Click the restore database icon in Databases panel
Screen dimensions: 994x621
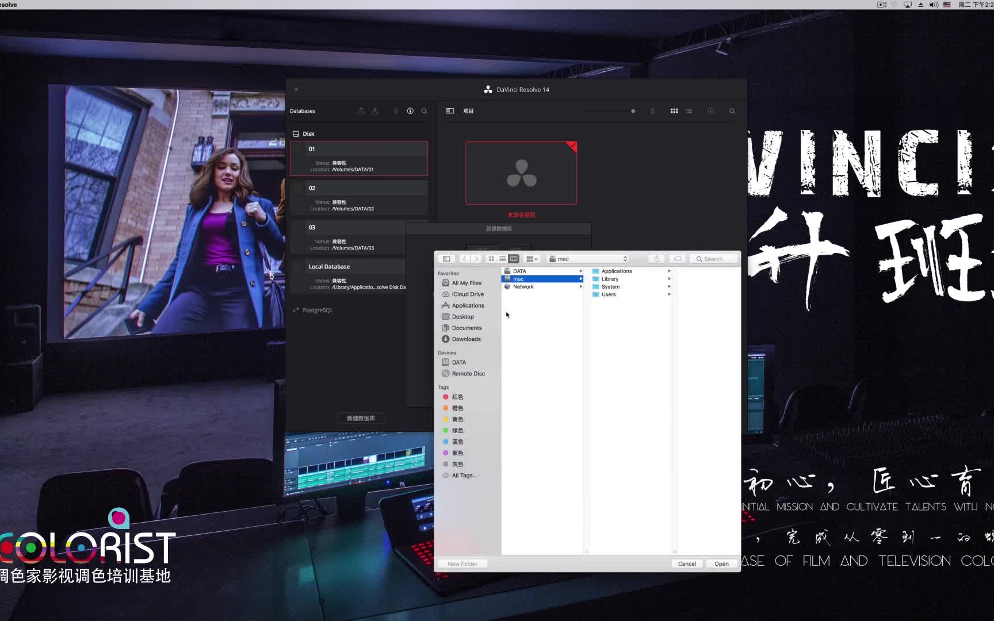tap(375, 111)
